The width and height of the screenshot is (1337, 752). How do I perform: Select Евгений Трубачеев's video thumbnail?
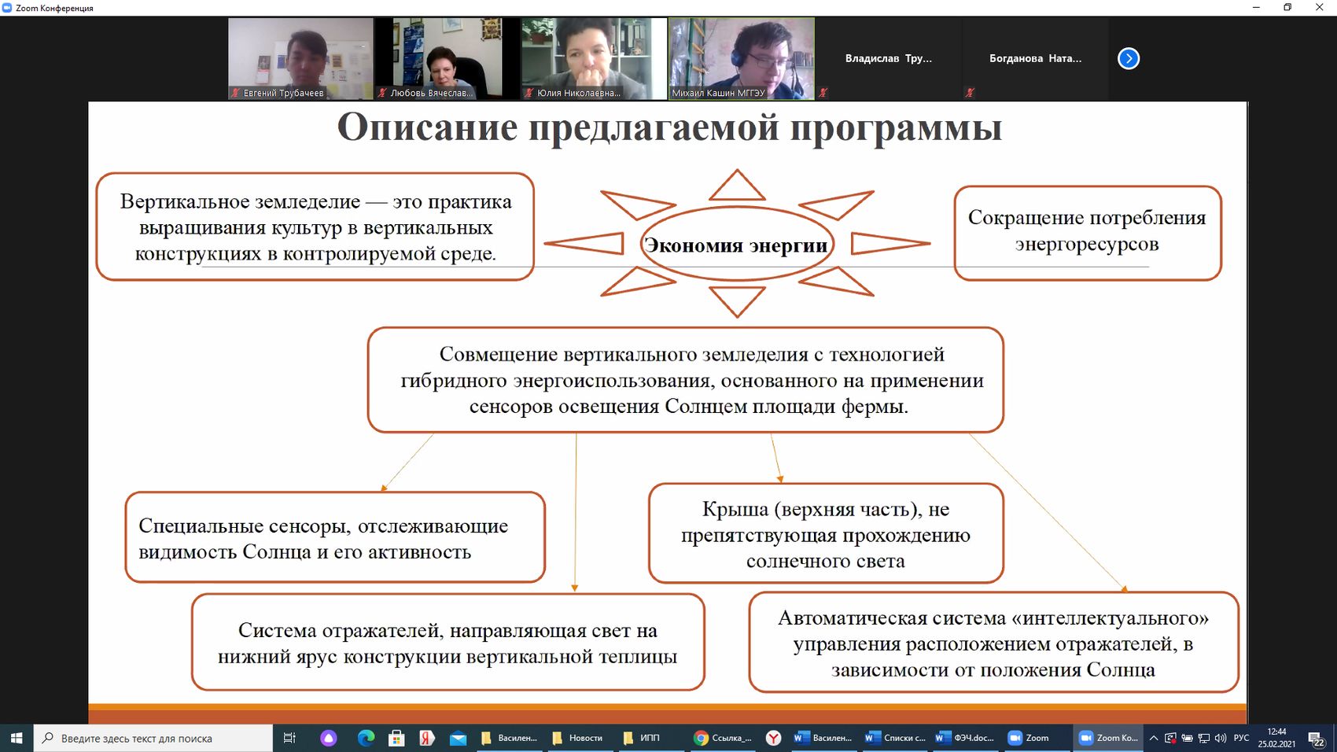tap(300, 58)
